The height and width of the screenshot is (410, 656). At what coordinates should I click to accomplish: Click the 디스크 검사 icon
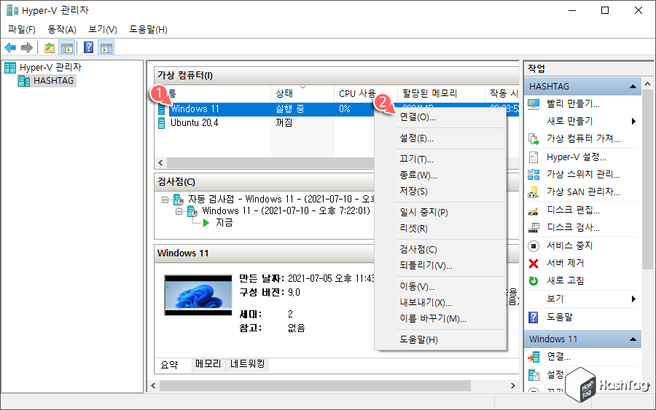534,228
